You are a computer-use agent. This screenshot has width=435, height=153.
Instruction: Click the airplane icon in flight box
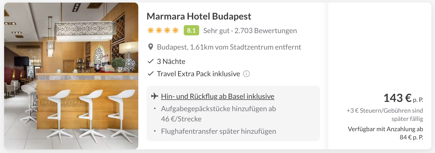(155, 96)
